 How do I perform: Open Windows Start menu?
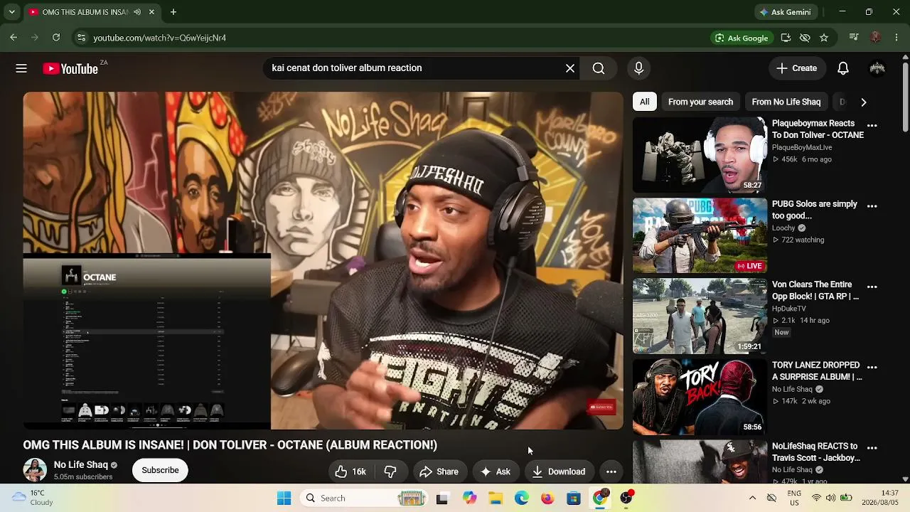pyautogui.click(x=284, y=498)
